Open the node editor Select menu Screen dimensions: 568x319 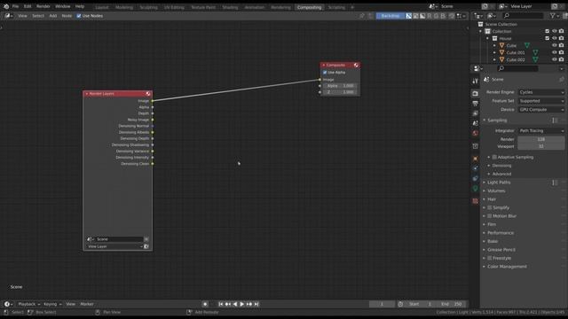pyautogui.click(x=38, y=16)
